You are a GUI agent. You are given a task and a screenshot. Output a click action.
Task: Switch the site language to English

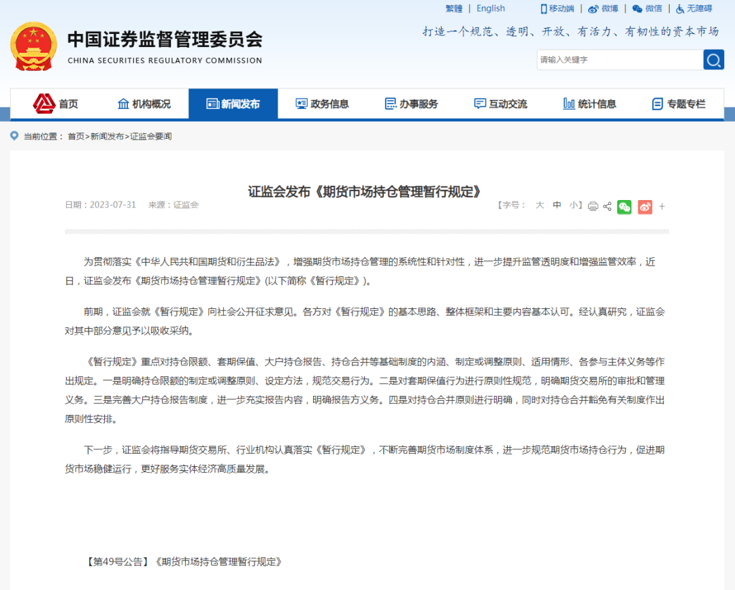[x=491, y=8]
